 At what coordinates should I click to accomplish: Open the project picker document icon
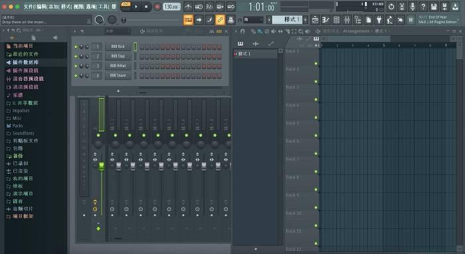point(368,20)
